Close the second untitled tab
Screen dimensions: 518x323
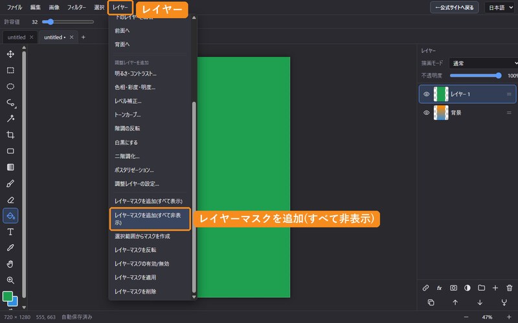71,37
